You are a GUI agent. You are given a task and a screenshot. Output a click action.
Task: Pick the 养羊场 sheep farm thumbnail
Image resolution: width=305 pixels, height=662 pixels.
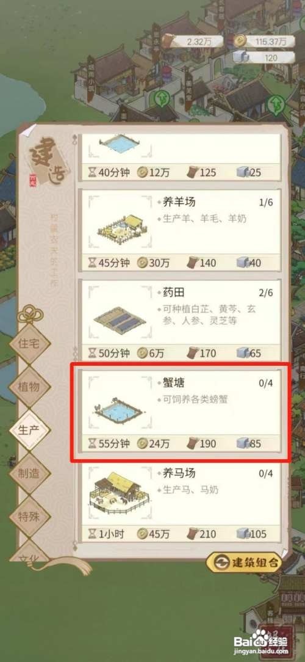tap(120, 226)
